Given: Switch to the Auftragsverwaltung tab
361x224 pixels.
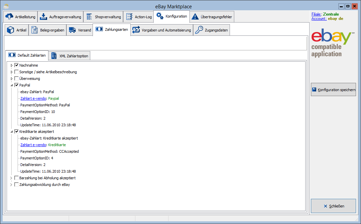Looking at the screenshot, I should (x=60, y=17).
